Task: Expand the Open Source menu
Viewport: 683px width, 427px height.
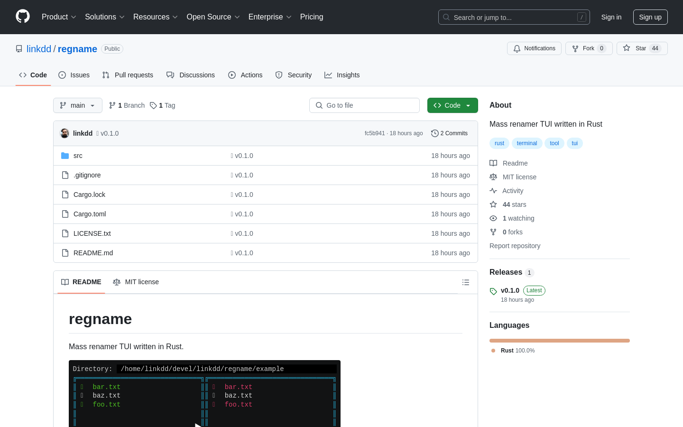Action: (213, 17)
